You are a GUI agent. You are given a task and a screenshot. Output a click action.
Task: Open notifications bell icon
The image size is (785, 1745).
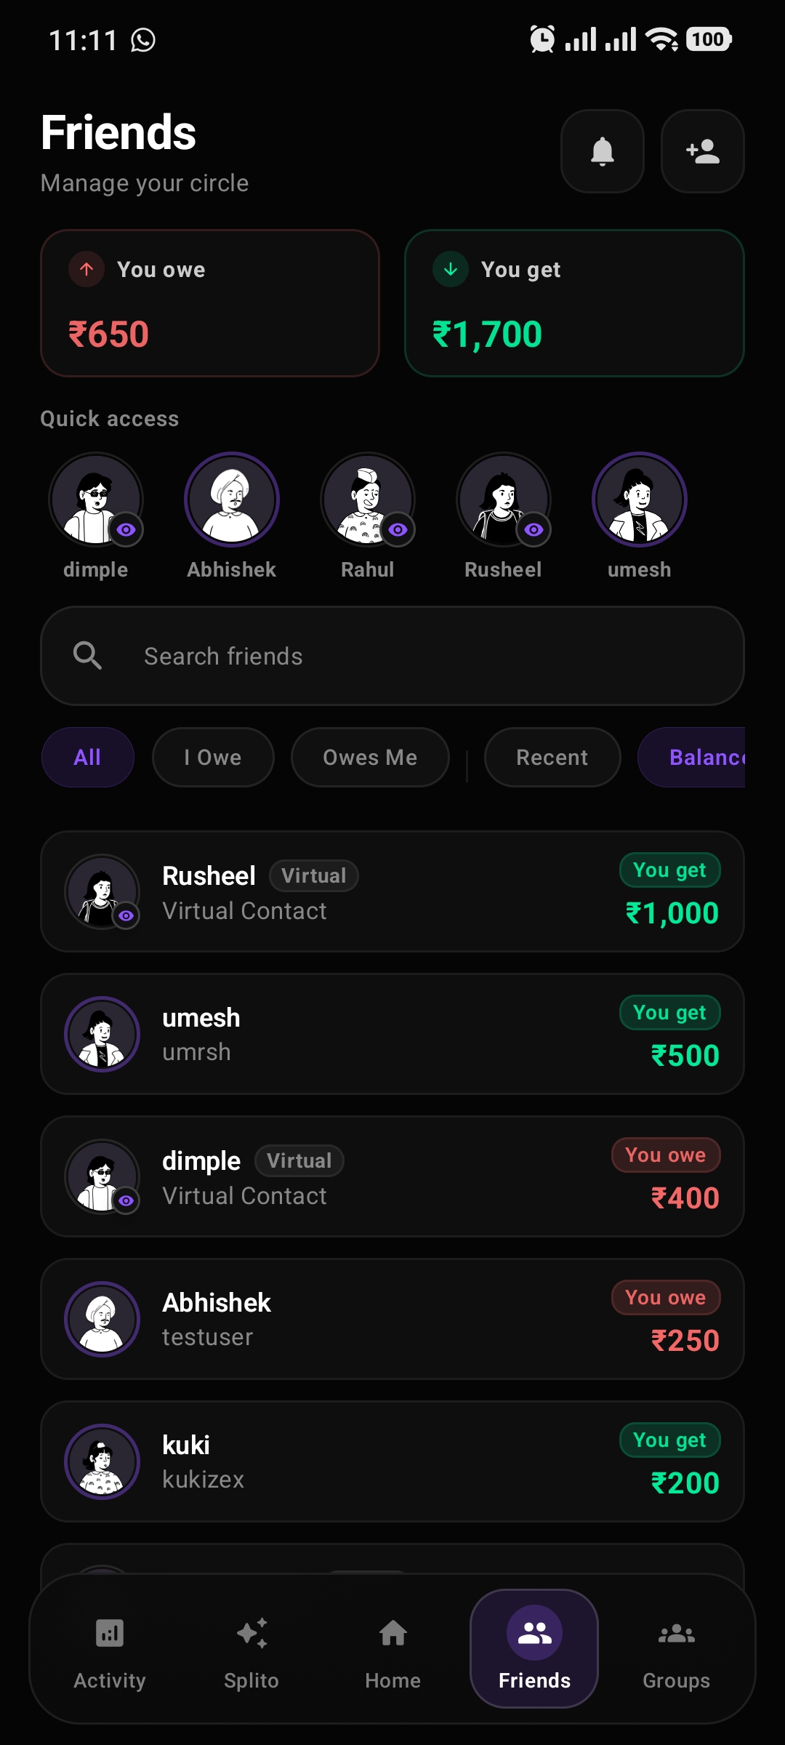point(602,151)
